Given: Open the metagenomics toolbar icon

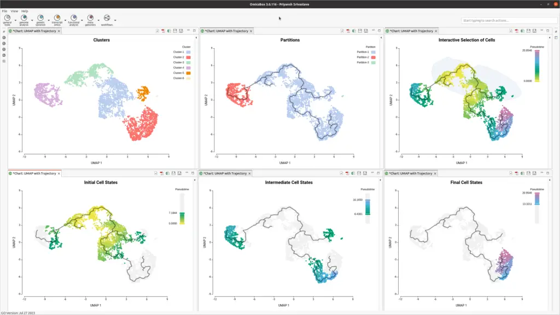Looking at the screenshot, I should point(90,20).
